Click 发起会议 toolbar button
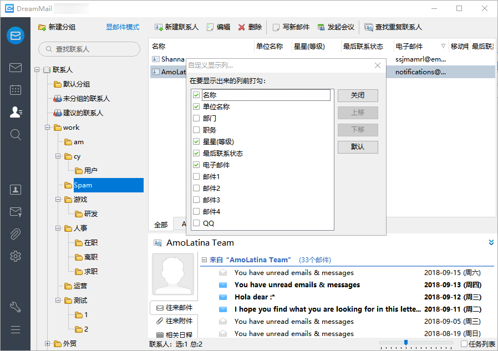 point(336,27)
